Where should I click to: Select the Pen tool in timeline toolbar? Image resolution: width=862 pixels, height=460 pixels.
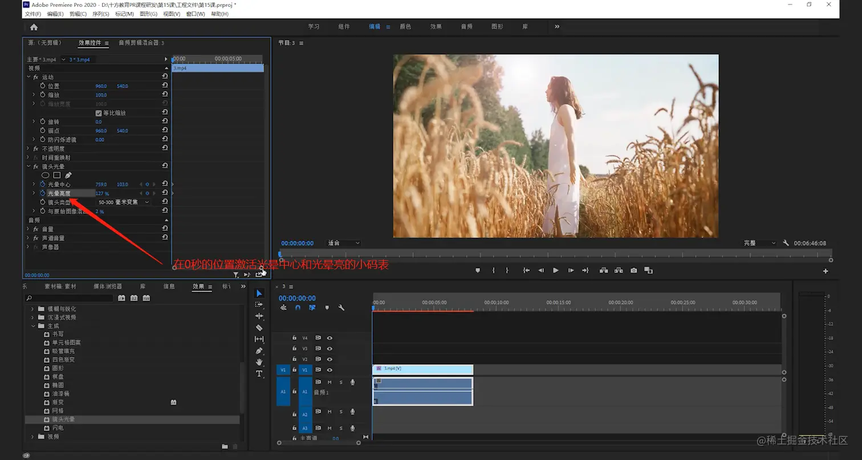pyautogui.click(x=259, y=351)
